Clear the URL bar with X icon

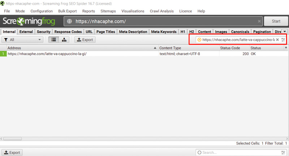[259, 21]
